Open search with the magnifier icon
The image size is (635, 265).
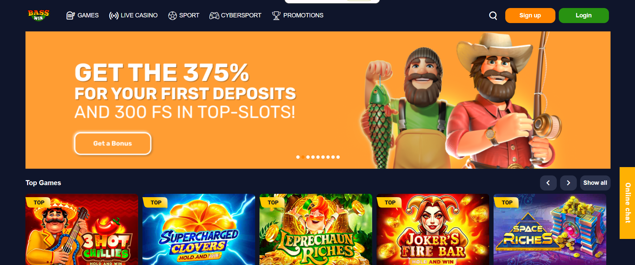click(x=493, y=16)
